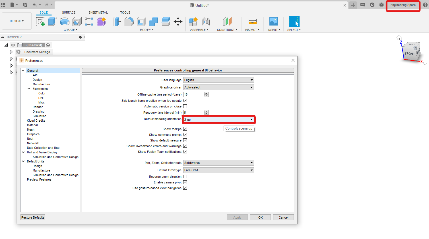Viewport: 429px width, 239px height.
Task: Click the Measure inspect icon
Action: pyautogui.click(x=252, y=22)
